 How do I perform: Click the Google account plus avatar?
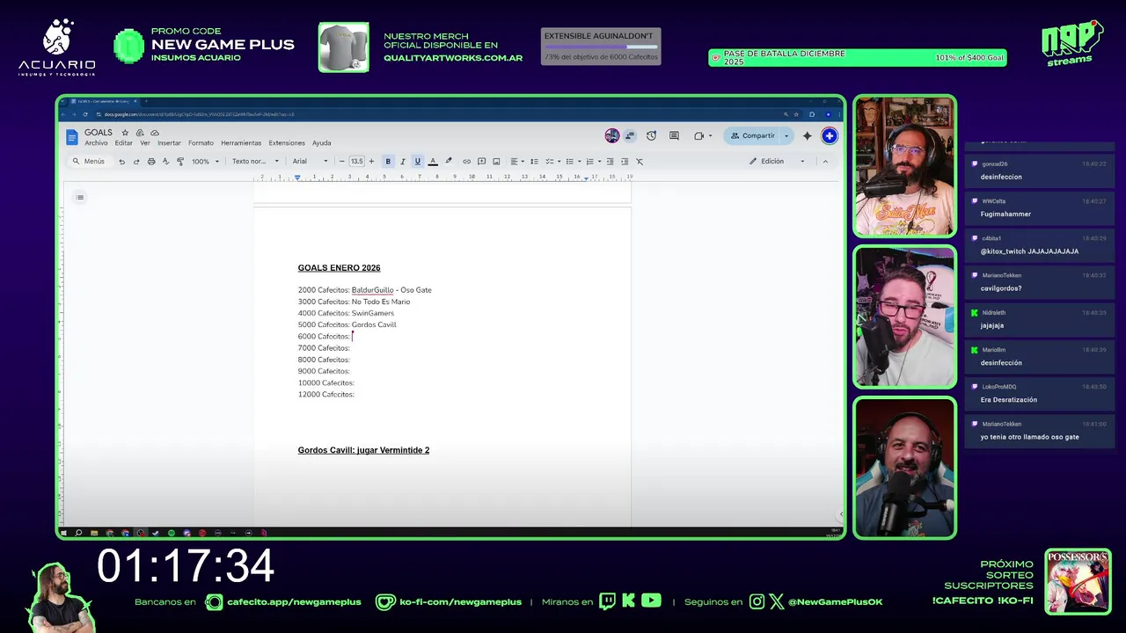829,135
